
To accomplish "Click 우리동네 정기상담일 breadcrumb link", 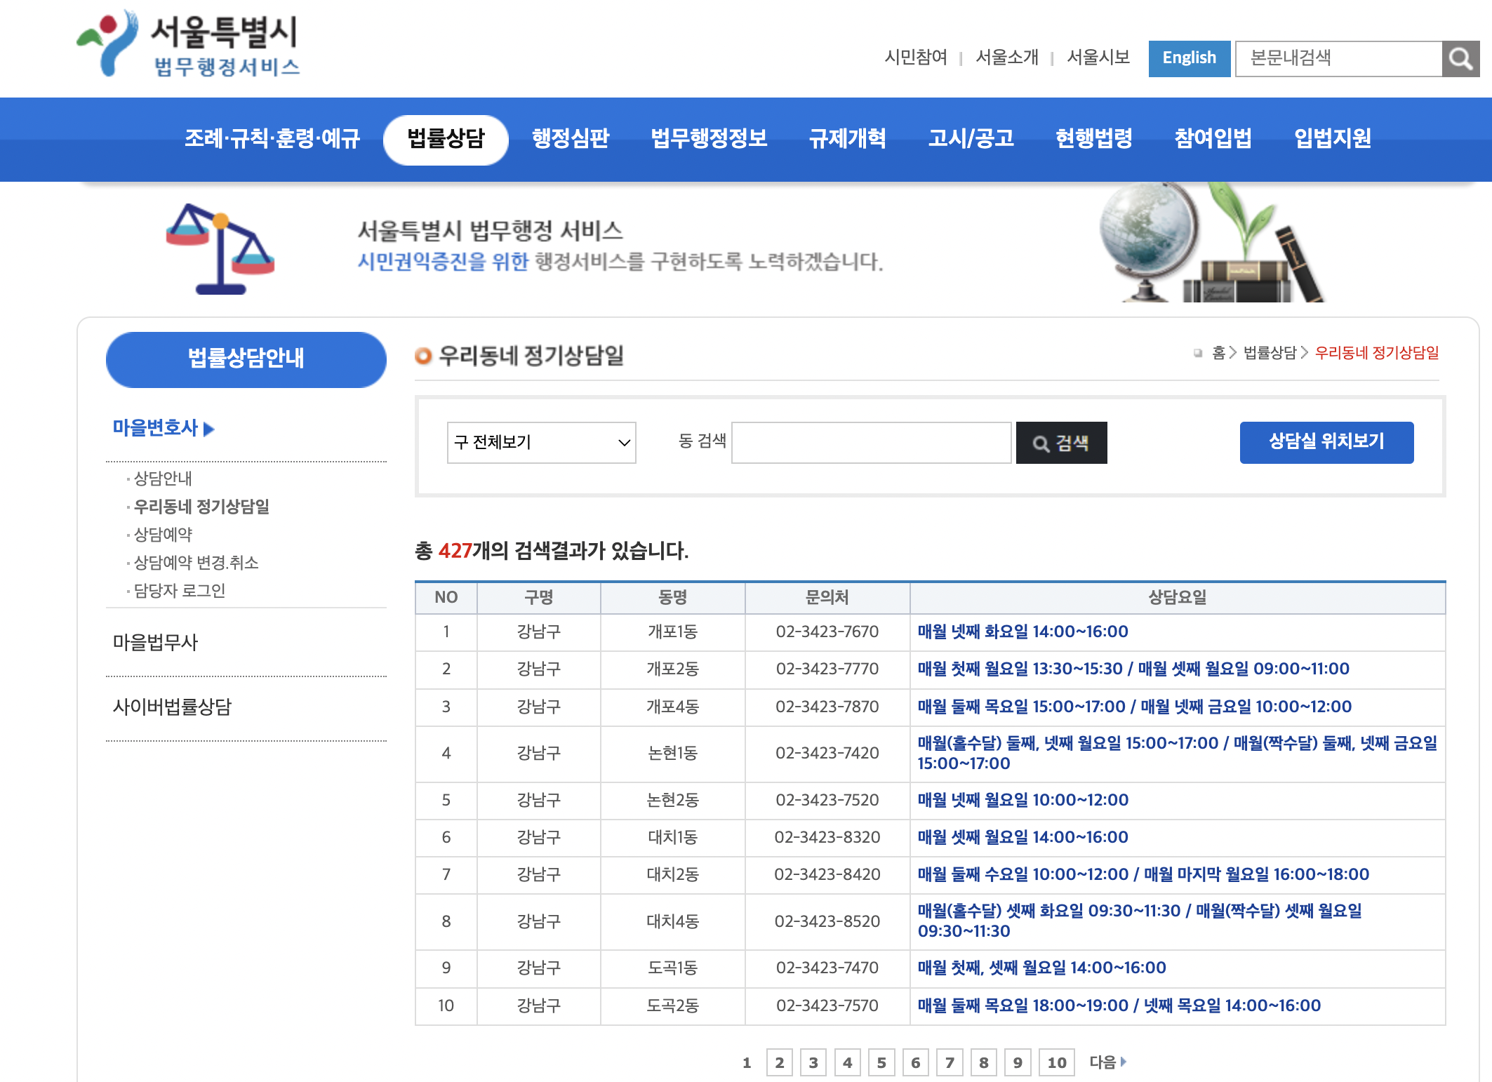I will click(x=1377, y=353).
